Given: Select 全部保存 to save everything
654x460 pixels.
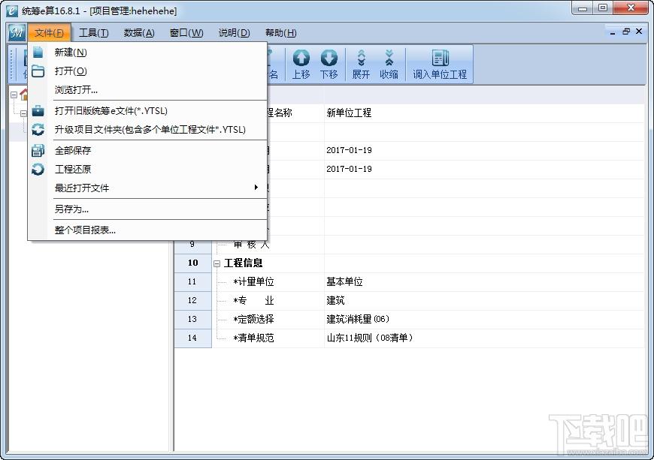Looking at the screenshot, I should point(73,151).
